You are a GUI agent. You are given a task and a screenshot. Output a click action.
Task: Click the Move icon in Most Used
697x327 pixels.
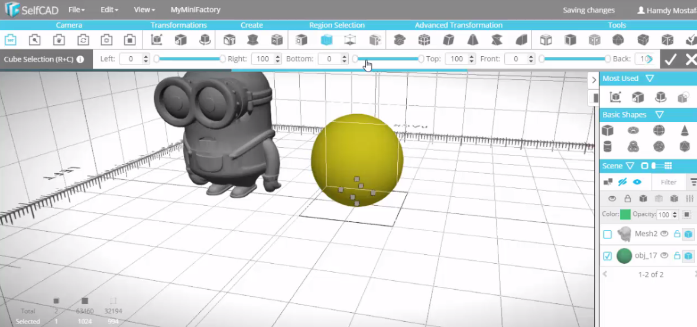coord(615,96)
